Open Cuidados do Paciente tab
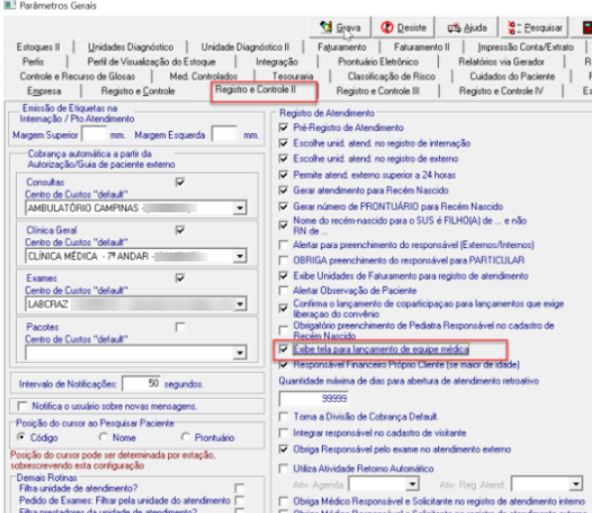The height and width of the screenshot is (513, 592). click(513, 76)
